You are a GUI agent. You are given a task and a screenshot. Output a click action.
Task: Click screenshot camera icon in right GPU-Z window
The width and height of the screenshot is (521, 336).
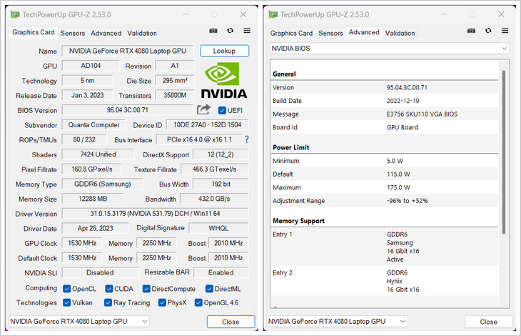tap(471, 31)
